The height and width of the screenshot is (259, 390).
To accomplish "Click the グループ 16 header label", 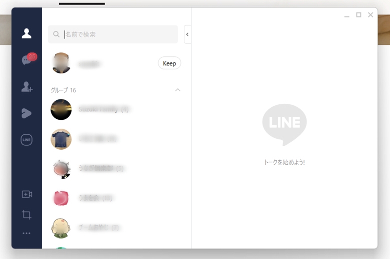I will 63,90.
